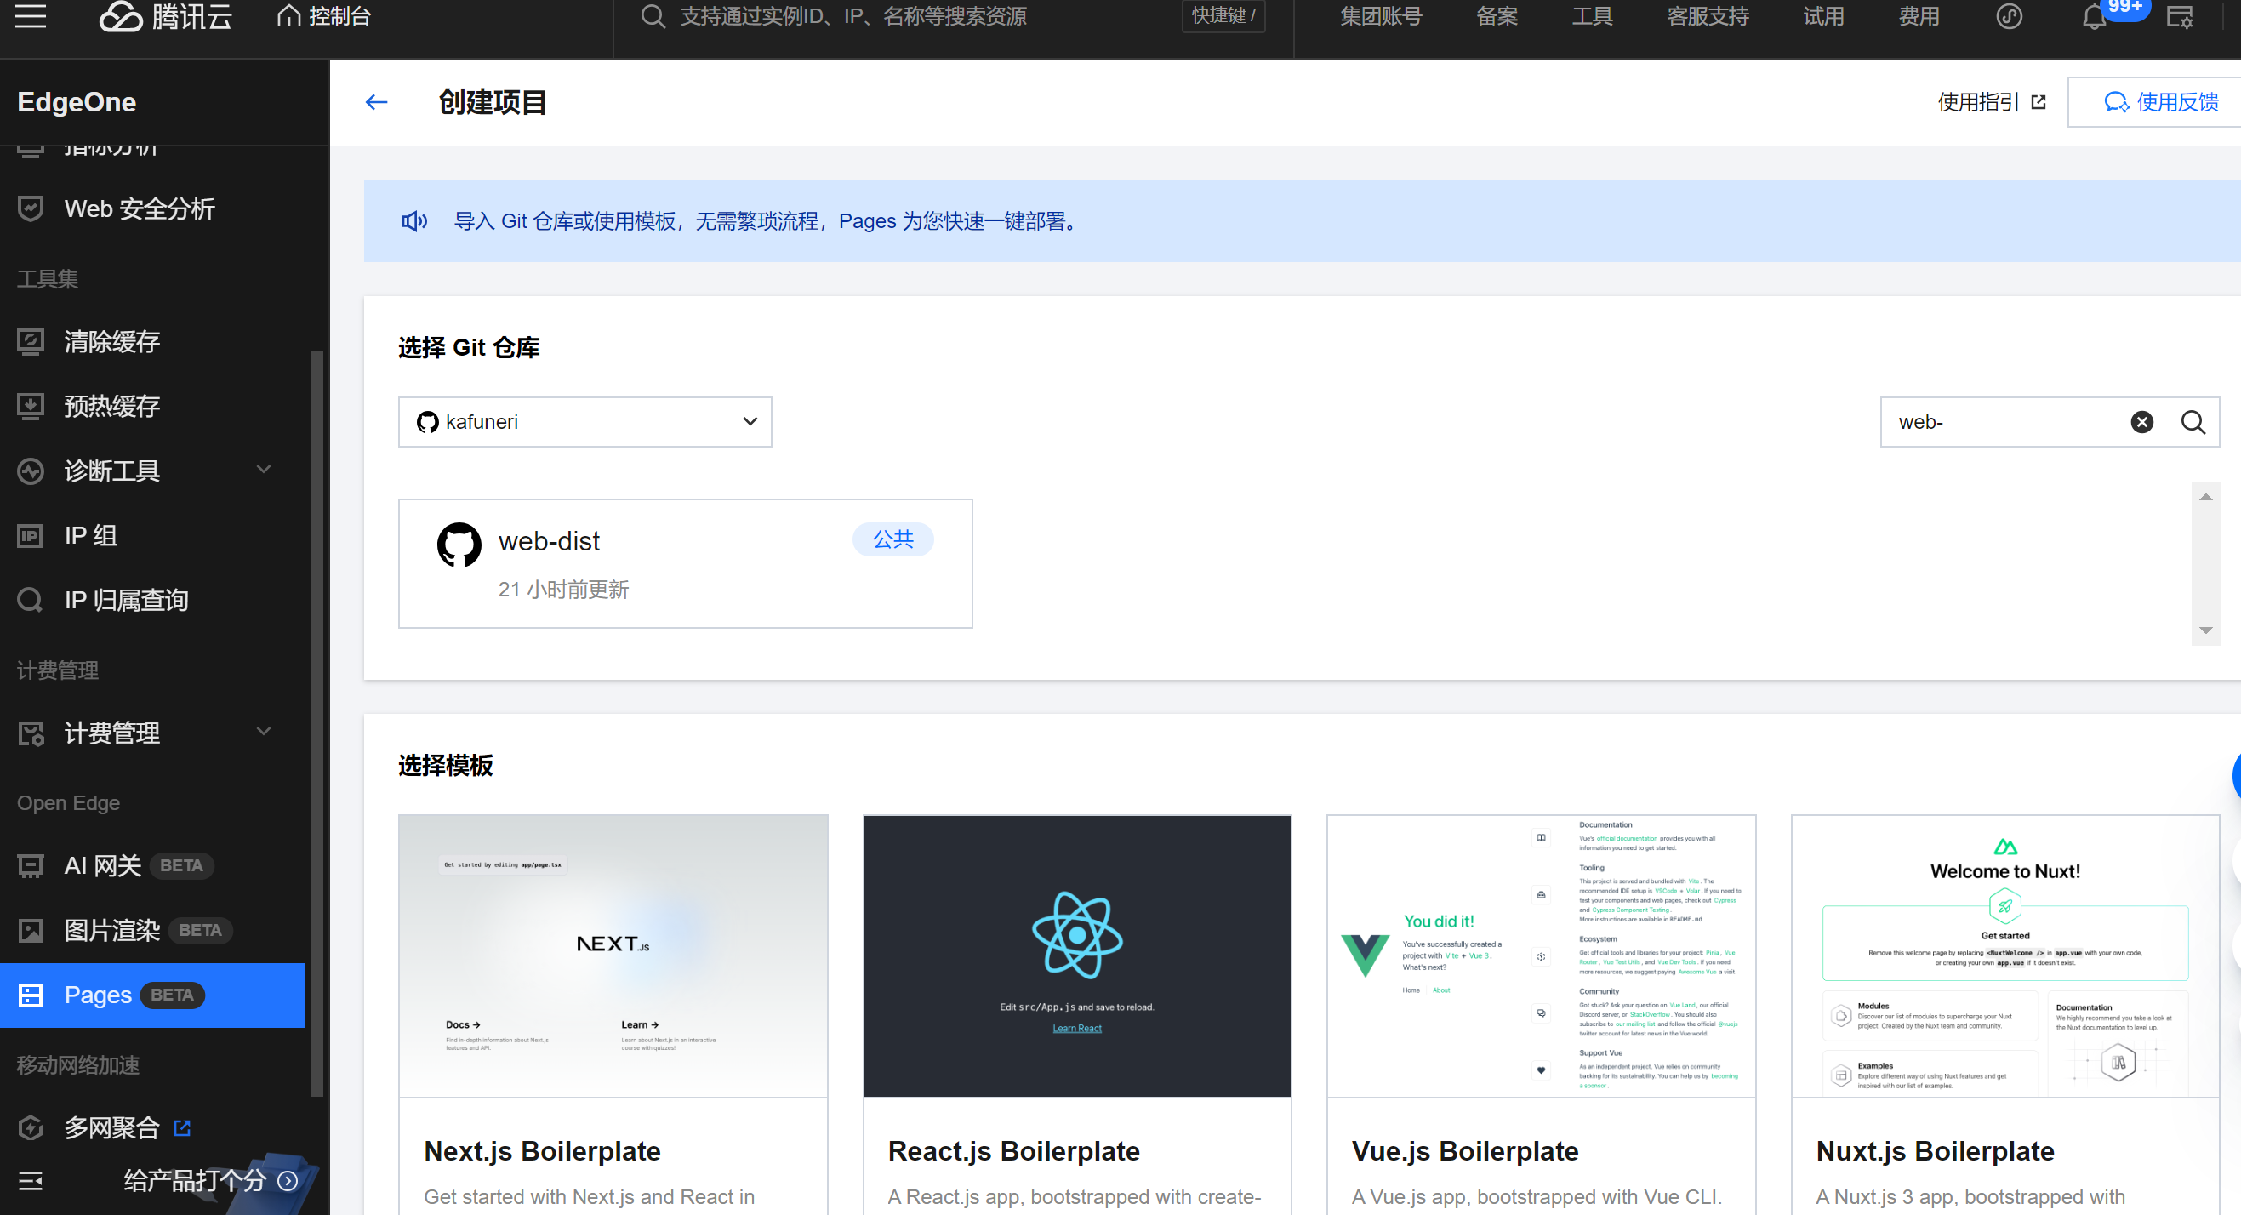The image size is (2241, 1215).
Task: Open the 试用 menu
Action: click(1823, 15)
